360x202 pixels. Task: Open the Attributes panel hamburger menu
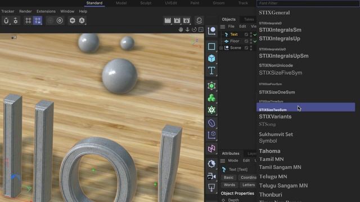point(223,161)
